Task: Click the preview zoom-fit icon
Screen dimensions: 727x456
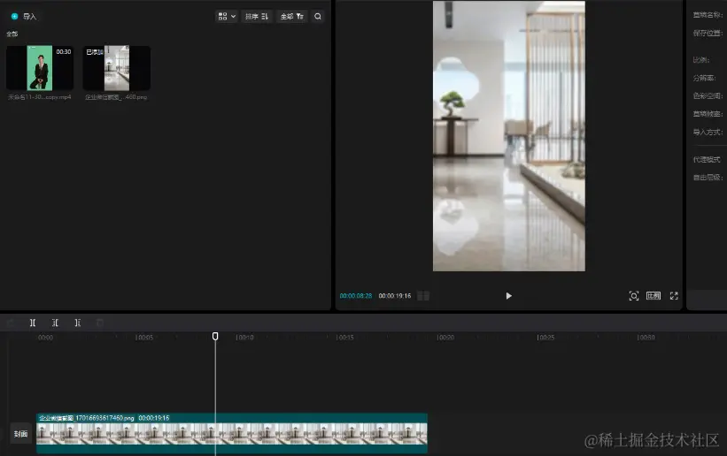Action: [634, 296]
